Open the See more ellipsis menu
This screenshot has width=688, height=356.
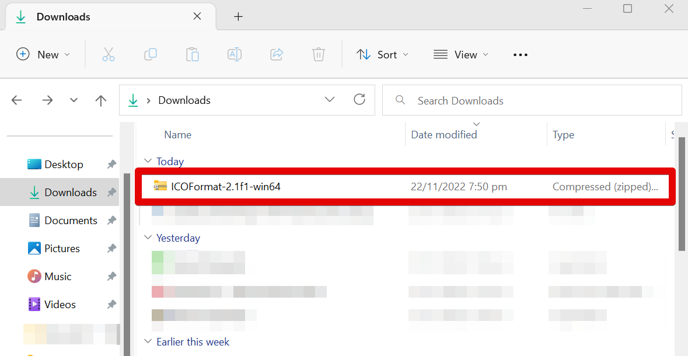coord(521,55)
